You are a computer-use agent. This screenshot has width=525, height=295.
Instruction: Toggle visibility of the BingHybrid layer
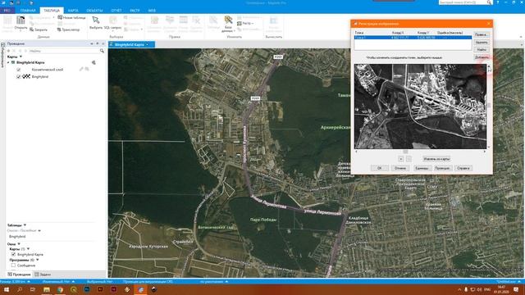point(19,76)
